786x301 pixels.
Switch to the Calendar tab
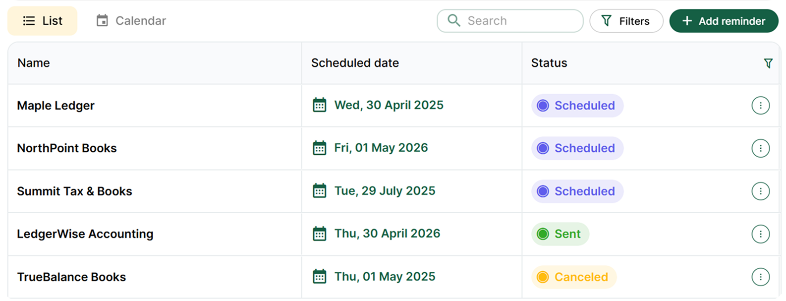coord(130,20)
